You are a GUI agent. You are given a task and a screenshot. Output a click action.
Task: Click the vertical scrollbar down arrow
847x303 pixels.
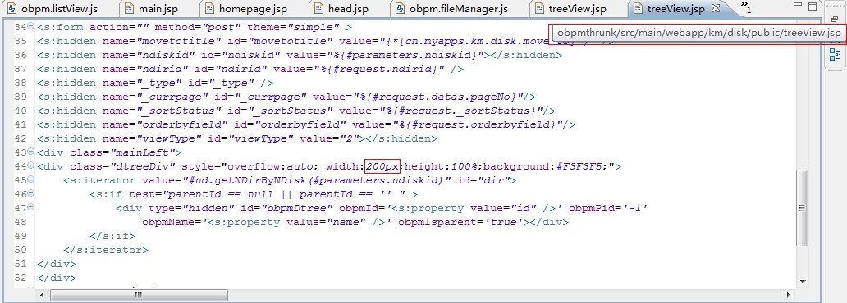pyautogui.click(x=802, y=282)
